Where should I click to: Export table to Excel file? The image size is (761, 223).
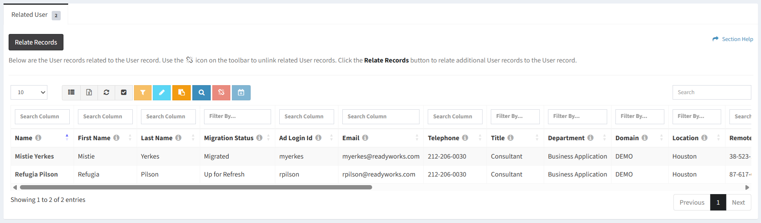click(89, 93)
